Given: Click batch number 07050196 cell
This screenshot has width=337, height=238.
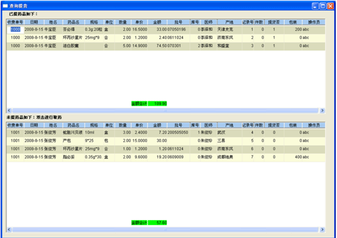Looking at the screenshot, I should tap(178, 29).
